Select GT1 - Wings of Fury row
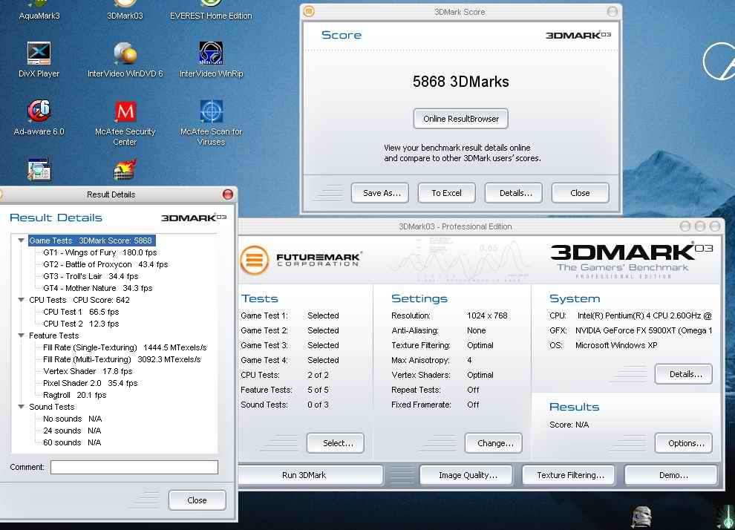The width and height of the screenshot is (735, 530). coord(99,252)
